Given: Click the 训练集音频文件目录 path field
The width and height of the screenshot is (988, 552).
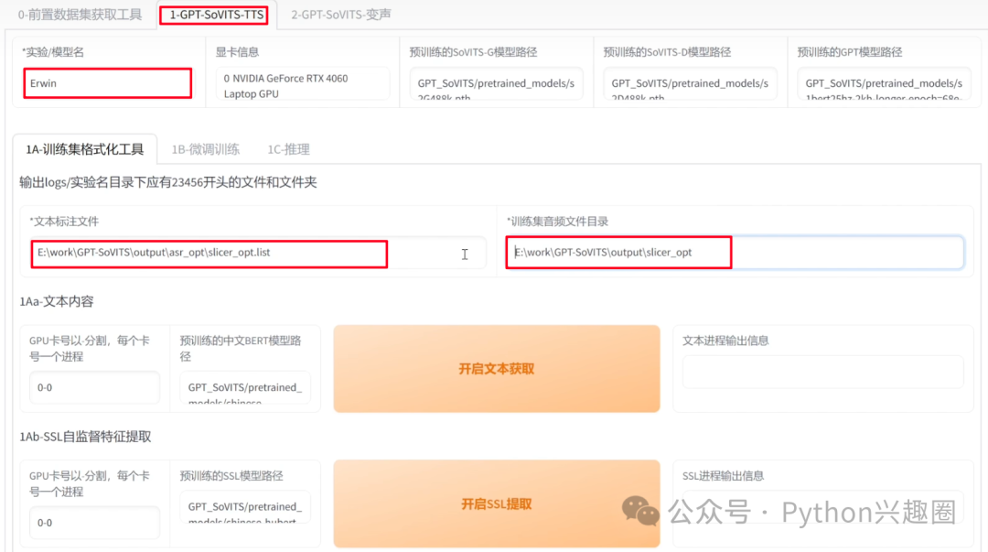Looking at the screenshot, I should (x=618, y=253).
